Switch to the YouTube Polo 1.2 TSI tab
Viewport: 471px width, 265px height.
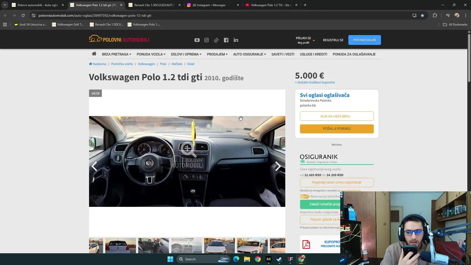point(271,5)
